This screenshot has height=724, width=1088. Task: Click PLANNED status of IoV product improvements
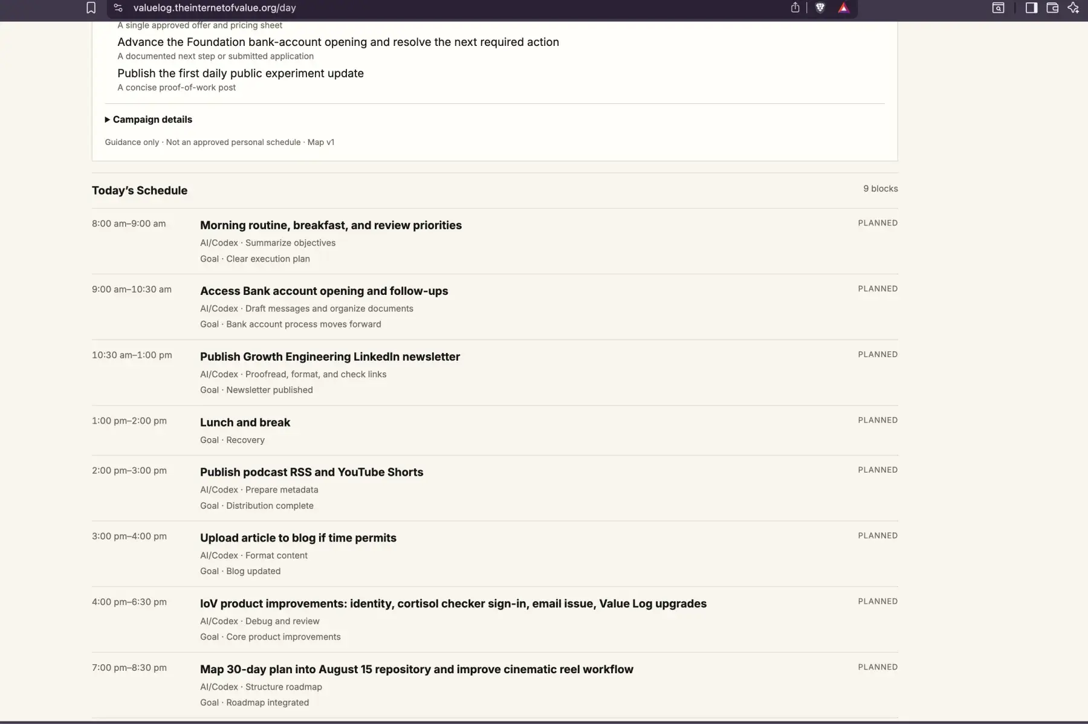point(878,601)
